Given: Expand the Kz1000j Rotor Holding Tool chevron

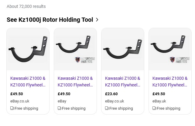Looking at the screenshot, I should [x=97, y=20].
